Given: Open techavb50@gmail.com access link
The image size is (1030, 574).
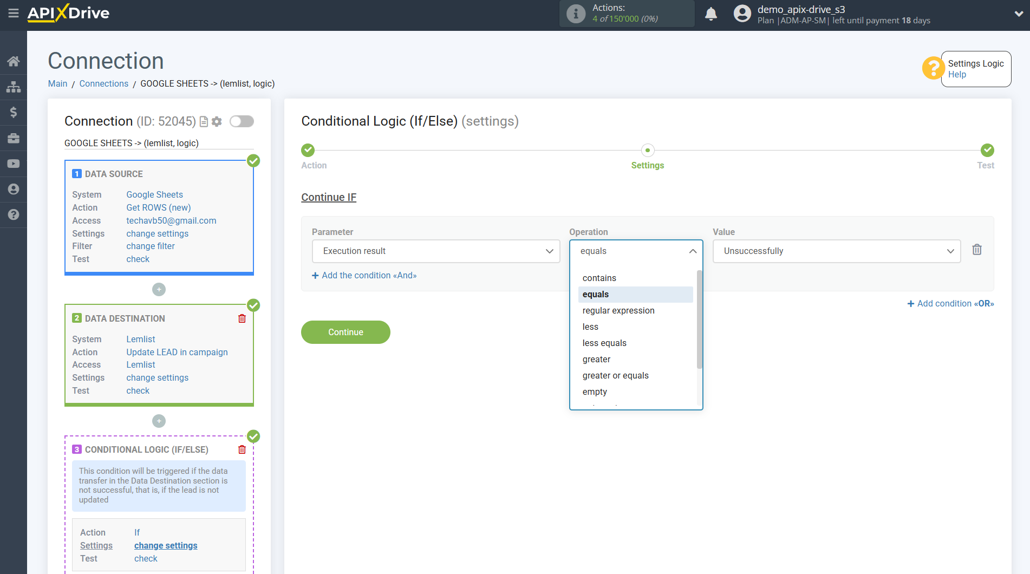Looking at the screenshot, I should pos(171,220).
